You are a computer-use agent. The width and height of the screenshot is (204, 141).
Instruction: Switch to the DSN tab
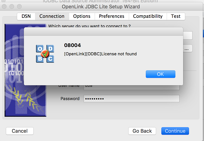coord(26,16)
